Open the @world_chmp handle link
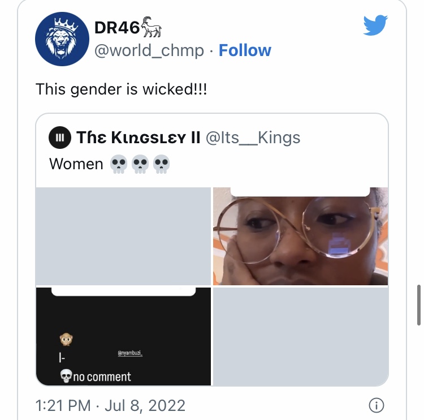 pyautogui.click(x=149, y=50)
